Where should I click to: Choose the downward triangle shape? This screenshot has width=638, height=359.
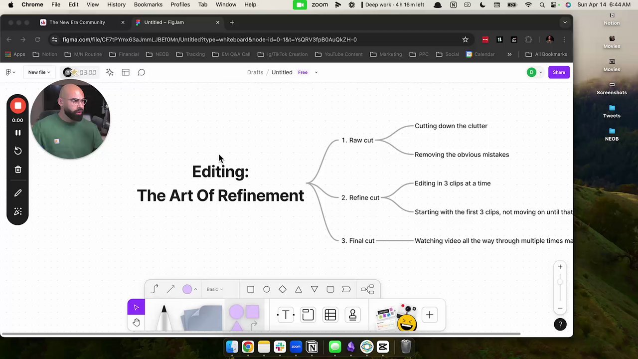[x=315, y=289]
